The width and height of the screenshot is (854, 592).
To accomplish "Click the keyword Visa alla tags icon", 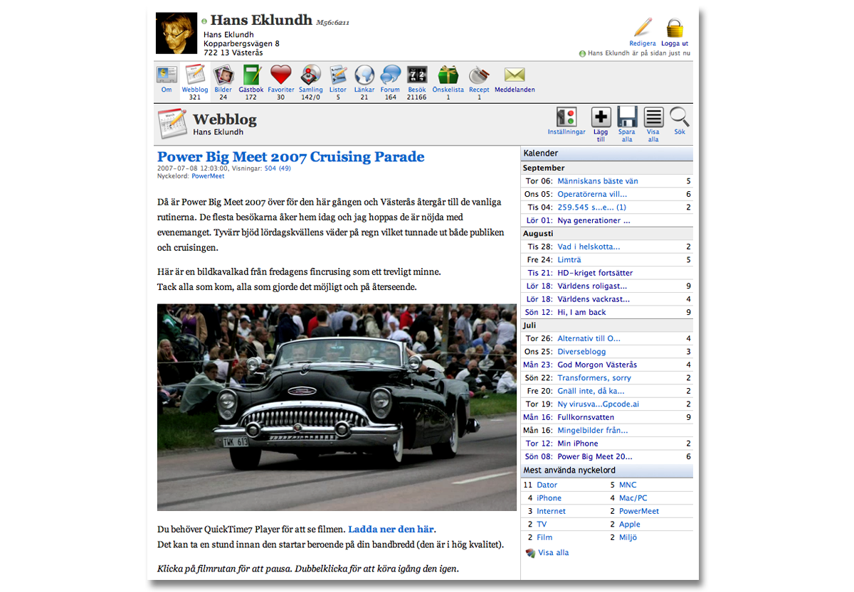I will point(529,552).
